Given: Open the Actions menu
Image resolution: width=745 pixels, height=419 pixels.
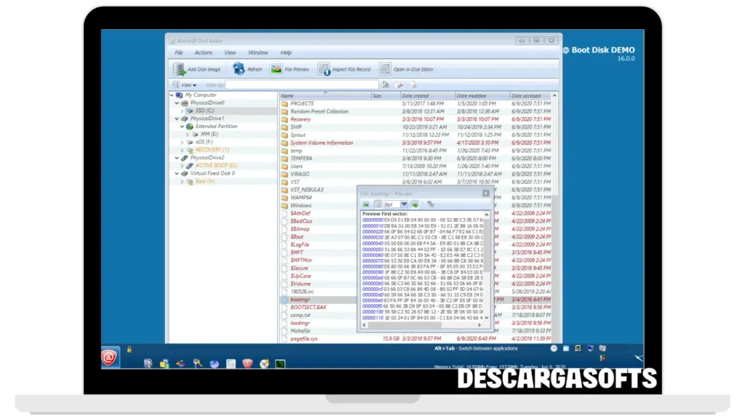Looking at the screenshot, I should 204,52.
